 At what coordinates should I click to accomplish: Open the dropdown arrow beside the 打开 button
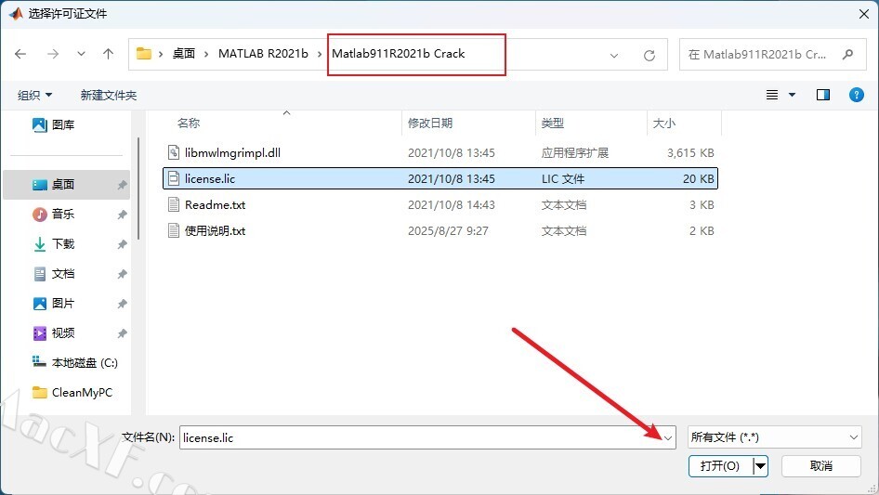[x=760, y=465]
